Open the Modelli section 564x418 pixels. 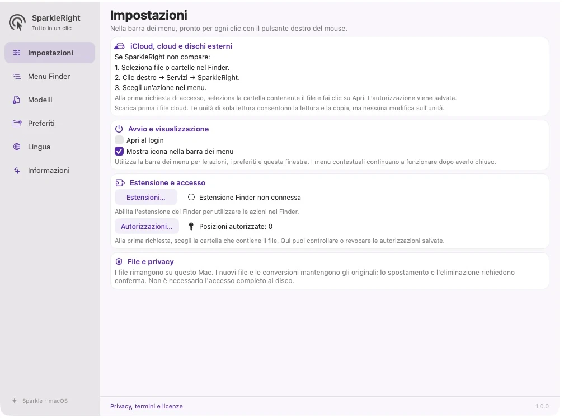(50, 100)
